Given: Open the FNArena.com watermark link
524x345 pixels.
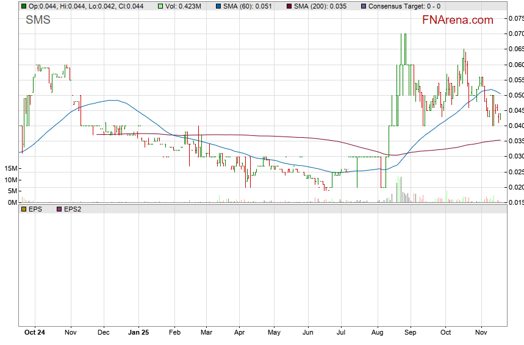Looking at the screenshot, I should point(458,20).
